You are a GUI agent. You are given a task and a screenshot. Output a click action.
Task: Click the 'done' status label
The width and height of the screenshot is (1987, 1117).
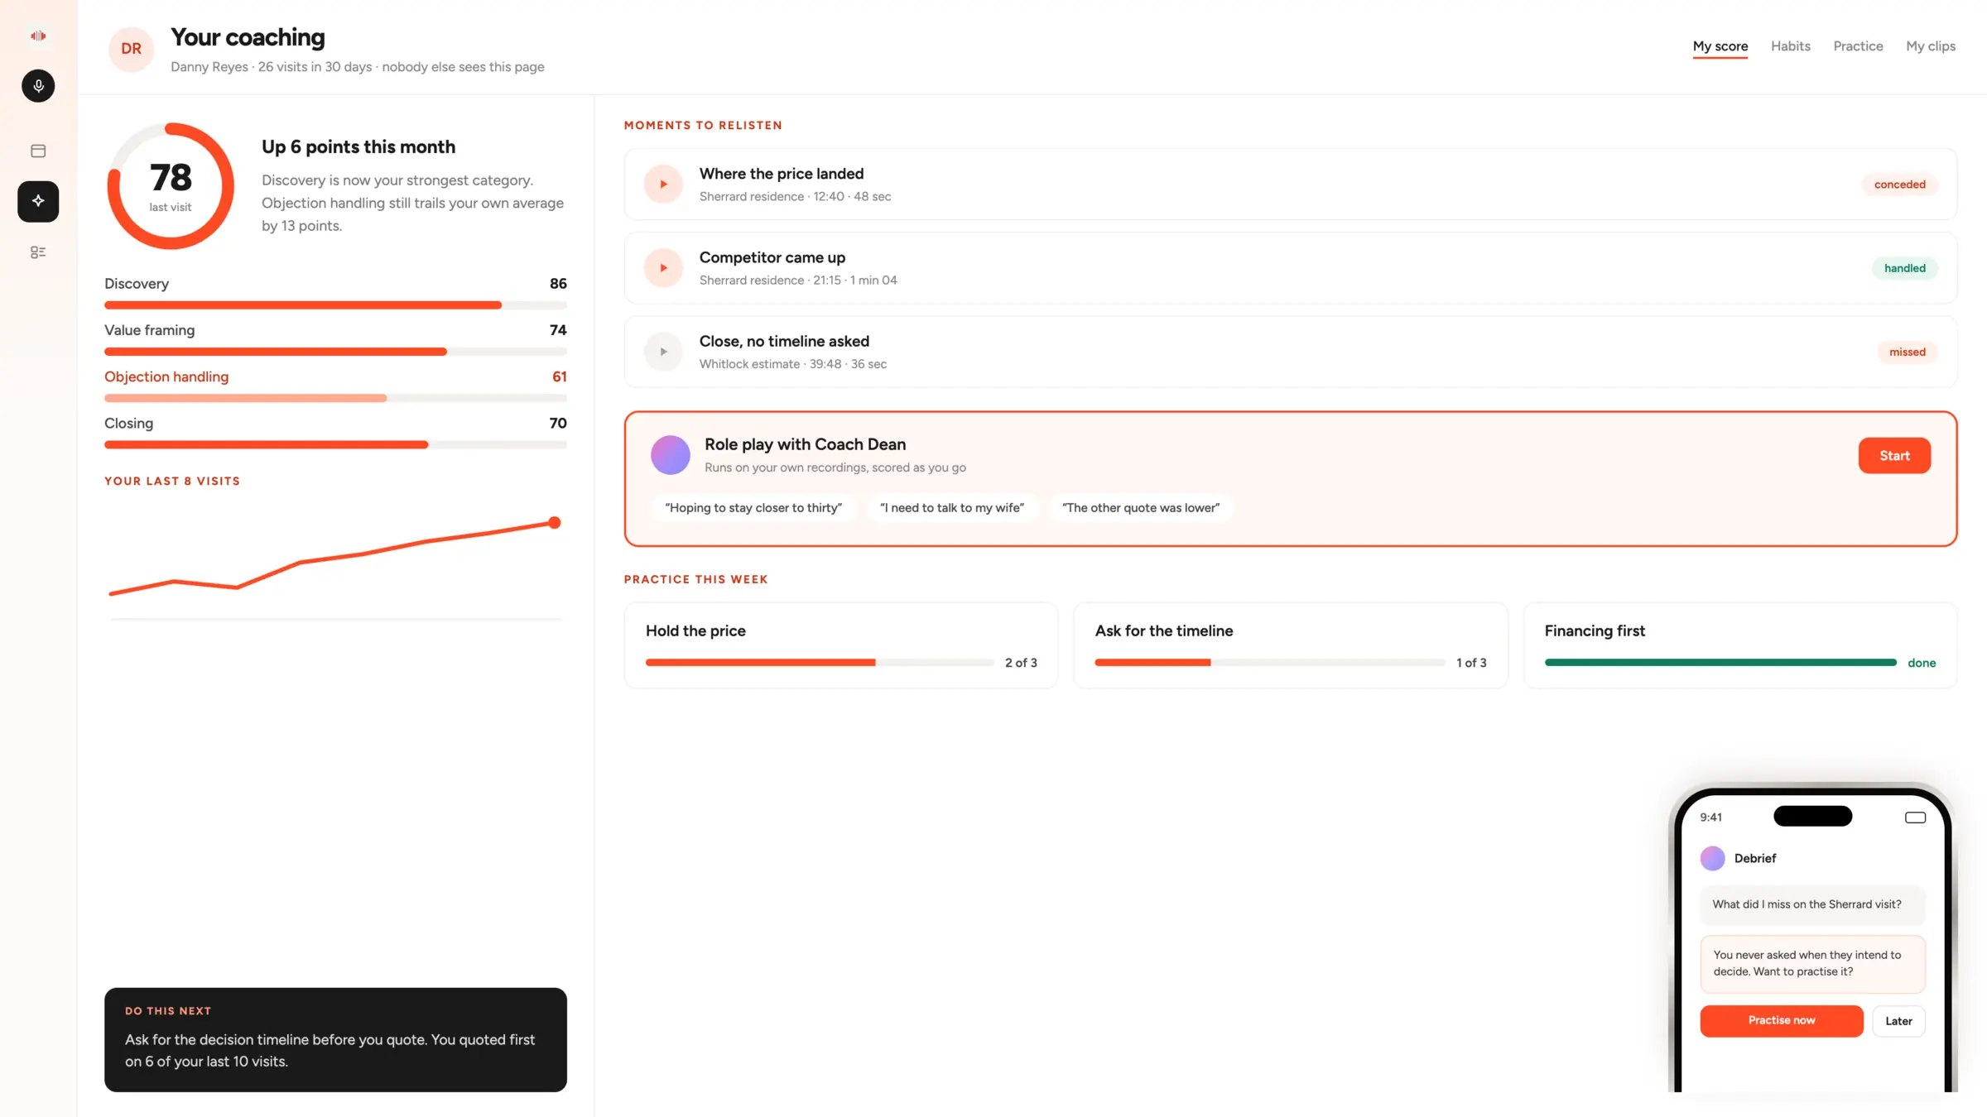coord(1921,663)
